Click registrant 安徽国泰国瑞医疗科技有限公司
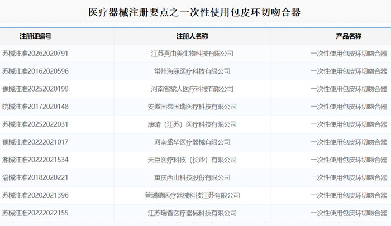 click(192, 107)
